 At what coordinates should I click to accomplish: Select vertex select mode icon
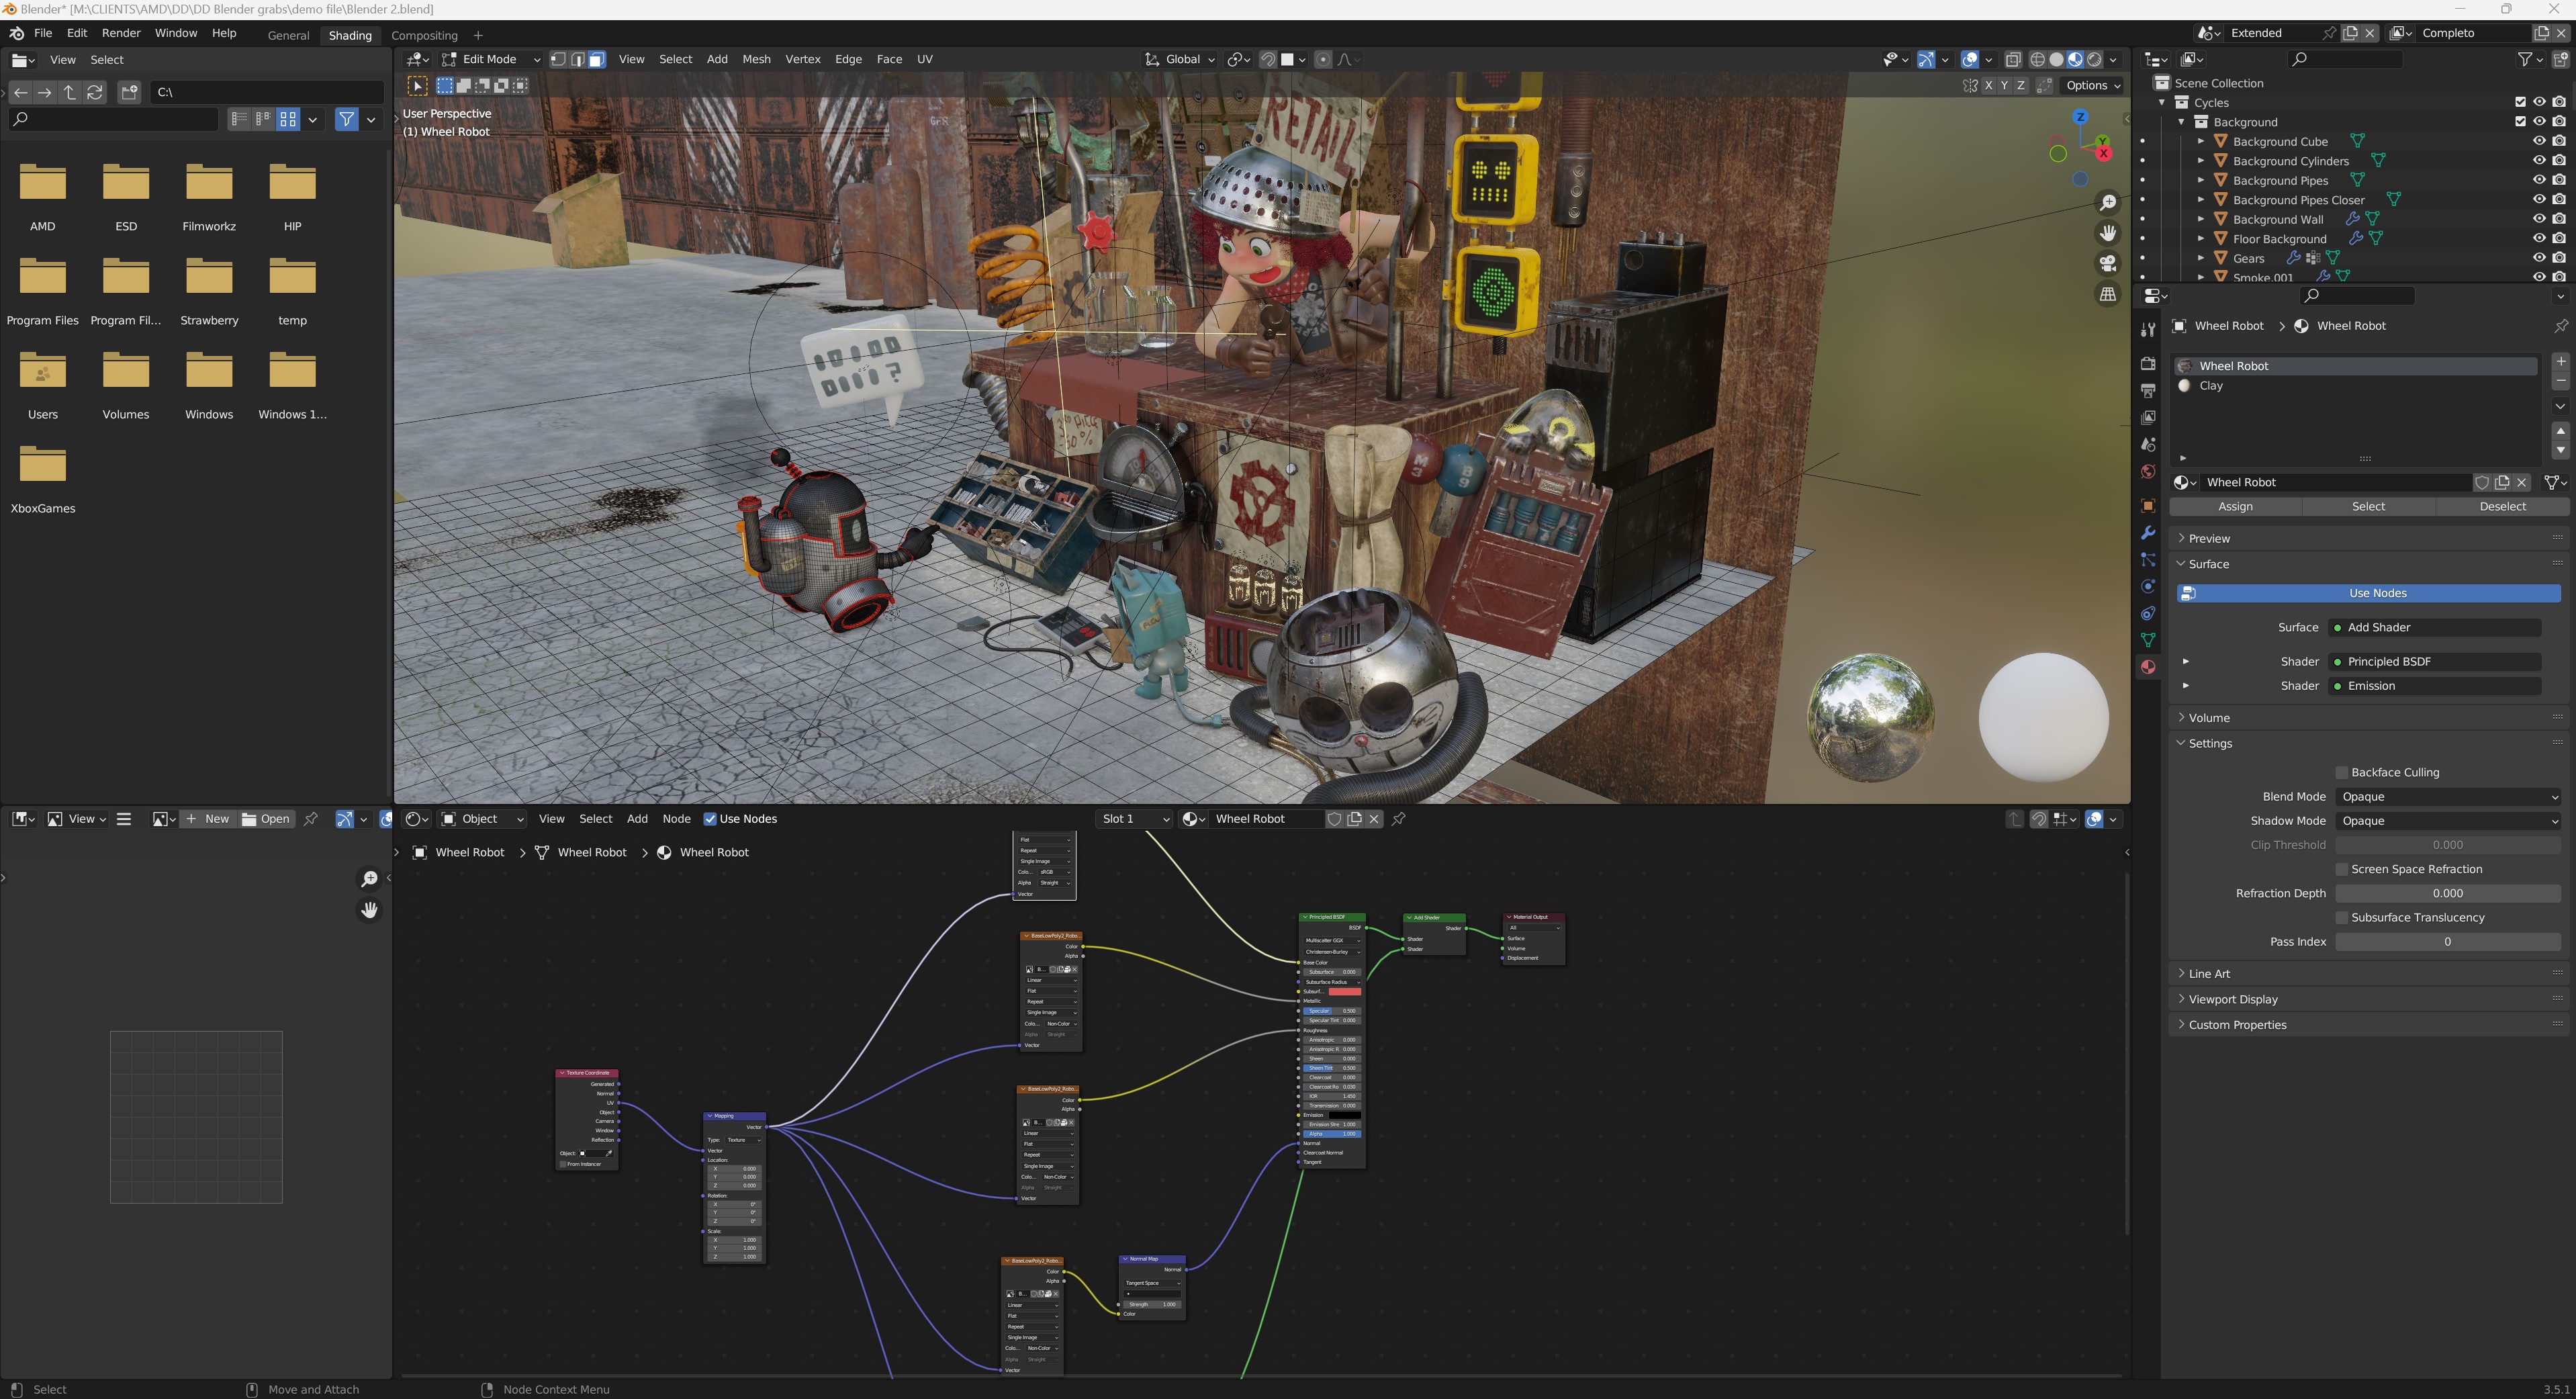[558, 59]
